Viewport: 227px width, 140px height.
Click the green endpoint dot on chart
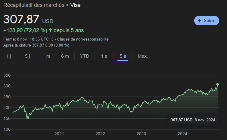pyautogui.click(x=217, y=84)
